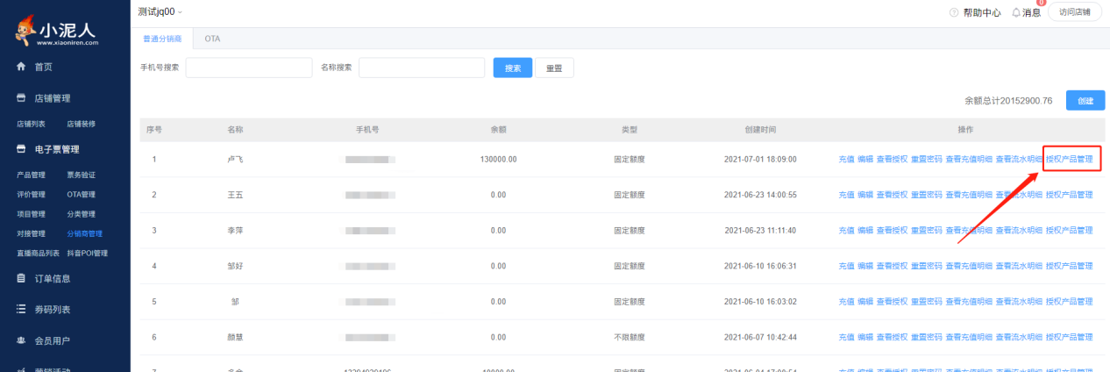This screenshot has height=372, width=1110.
Task: Click the 券码列表 list icon
Action: pyautogui.click(x=21, y=310)
